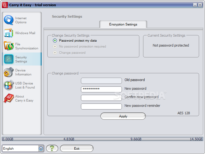
Task: Expand the English language dropdown arrow
Action: point(41,148)
